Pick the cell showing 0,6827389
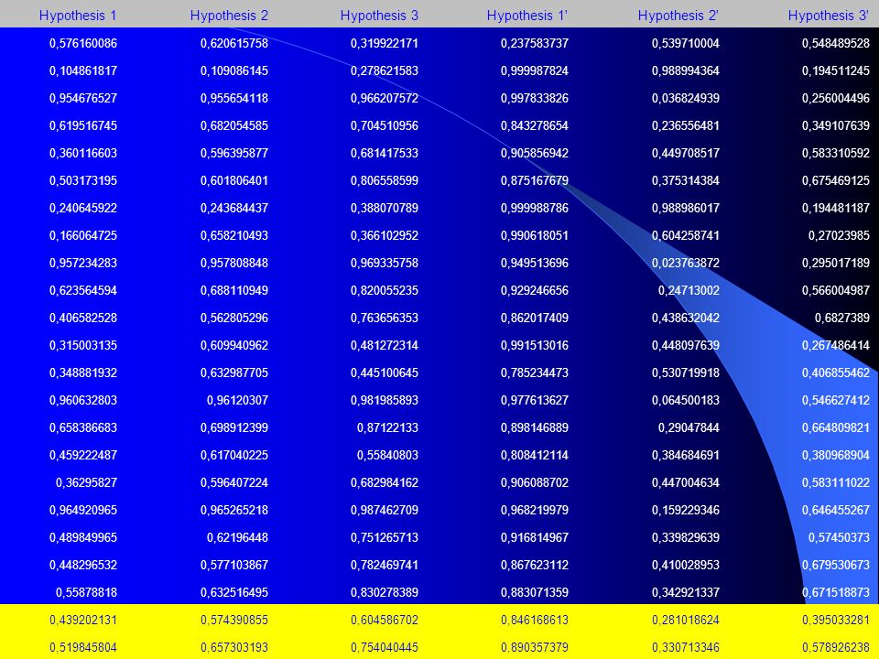 pyautogui.click(x=842, y=318)
